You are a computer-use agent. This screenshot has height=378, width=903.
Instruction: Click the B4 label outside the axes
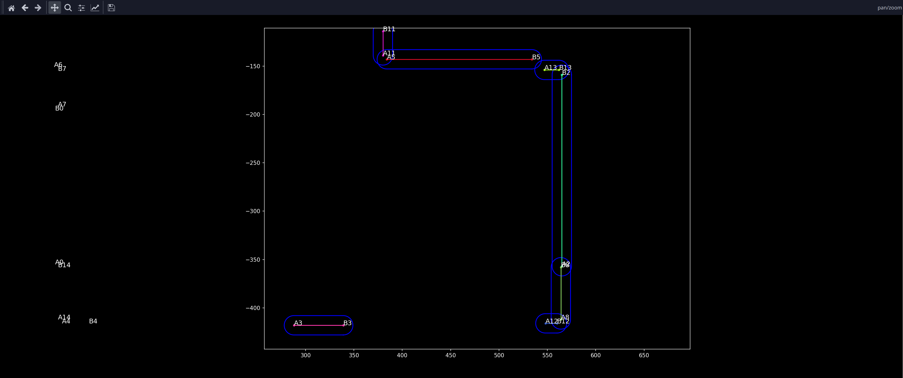tap(93, 321)
